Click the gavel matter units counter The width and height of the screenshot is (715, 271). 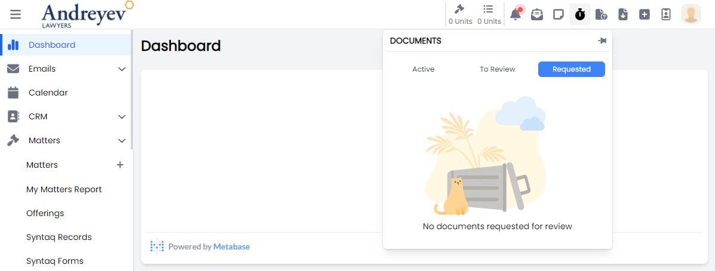click(x=460, y=14)
